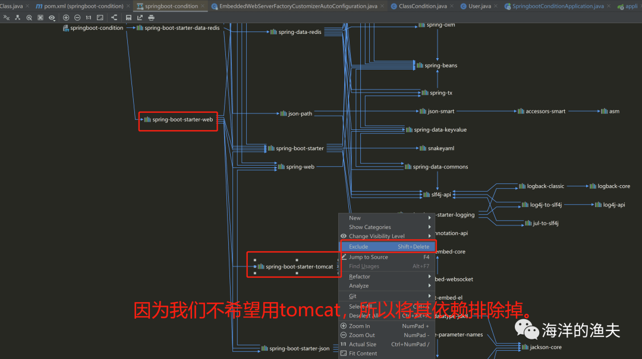The image size is (642, 359).
Task: Select the asm node
Action: [610, 111]
